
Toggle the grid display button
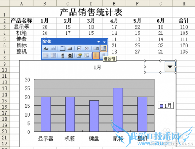tap(96, 56)
